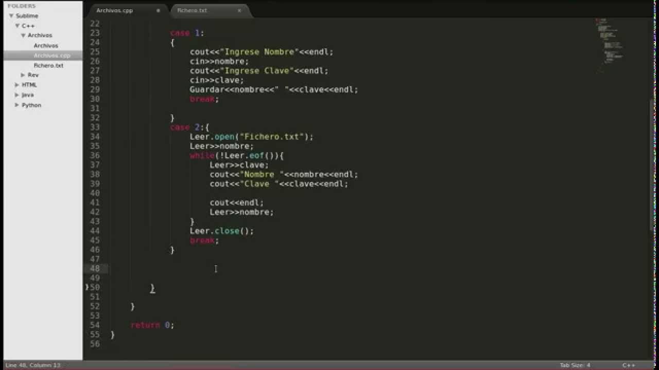Viewport: 659px width, 370px height.
Task: Expand the Java folder arrow
Action: 17,95
